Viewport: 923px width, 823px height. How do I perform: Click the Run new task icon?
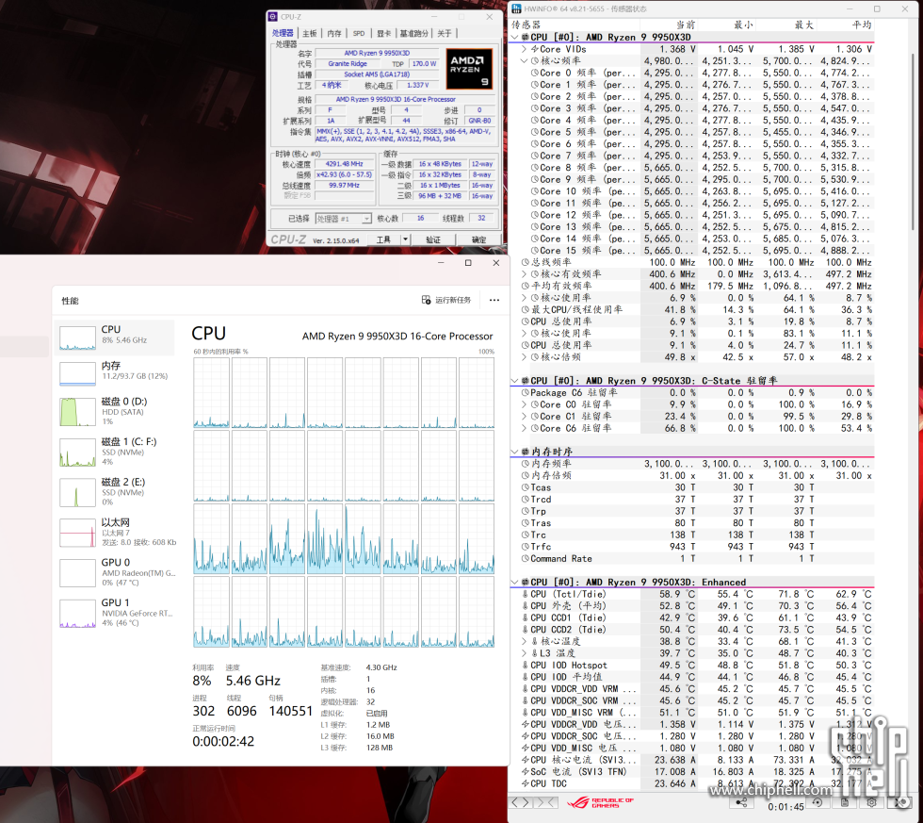click(x=426, y=300)
